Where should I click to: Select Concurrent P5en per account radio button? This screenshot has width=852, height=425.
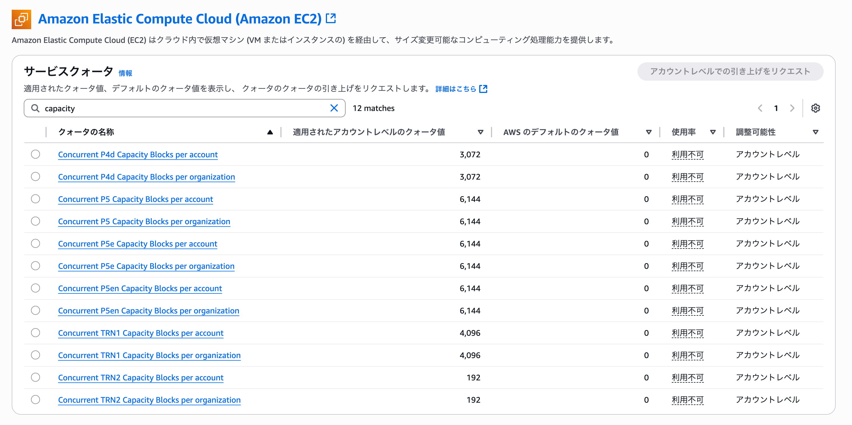pyautogui.click(x=35, y=288)
